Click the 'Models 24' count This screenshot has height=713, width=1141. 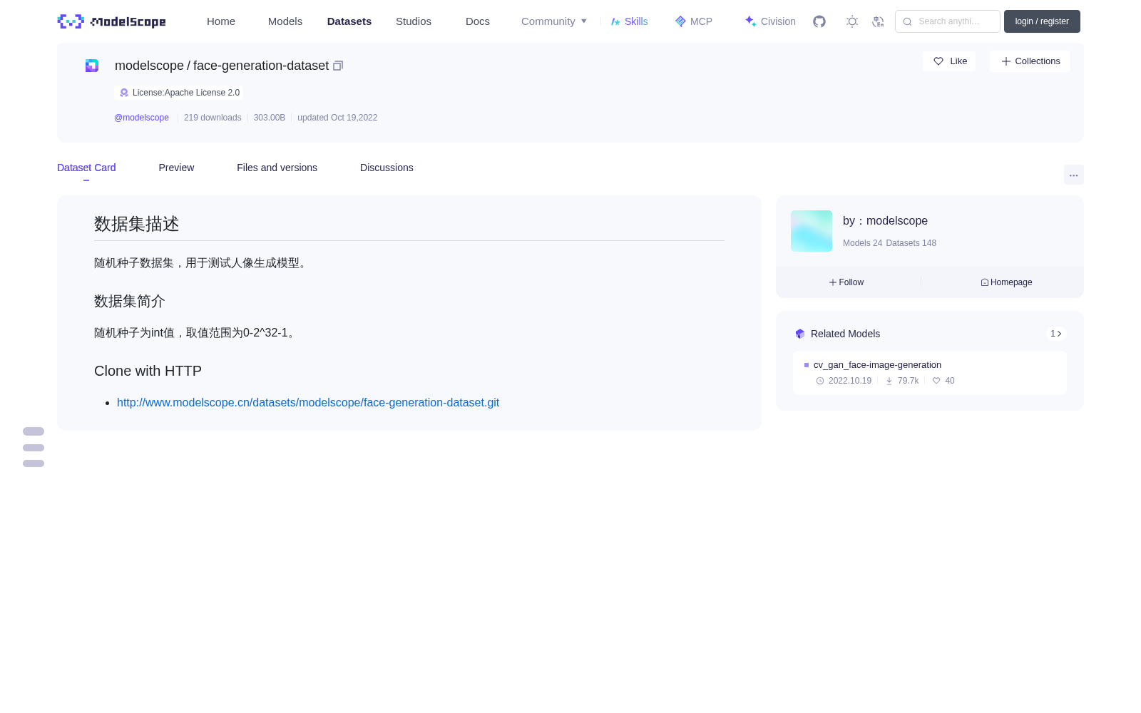pyautogui.click(x=862, y=243)
